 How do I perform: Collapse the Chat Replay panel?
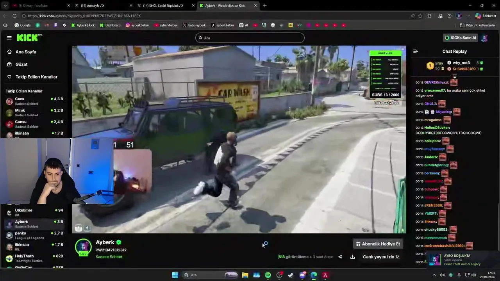416,52
